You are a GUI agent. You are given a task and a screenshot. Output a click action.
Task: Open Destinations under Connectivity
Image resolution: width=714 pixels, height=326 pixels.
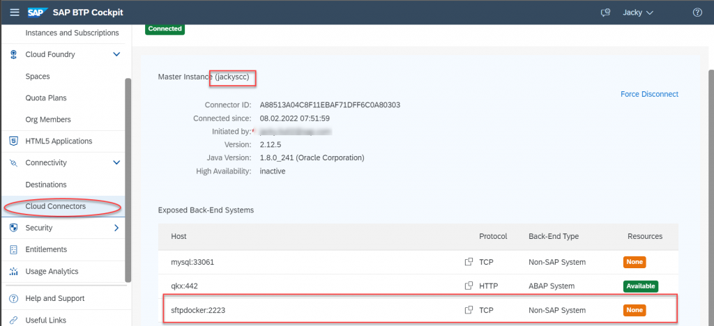tap(46, 185)
